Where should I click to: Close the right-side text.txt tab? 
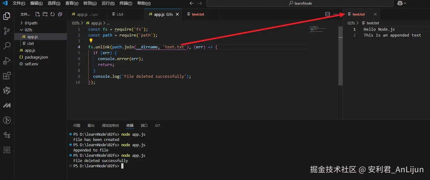tap(375, 14)
